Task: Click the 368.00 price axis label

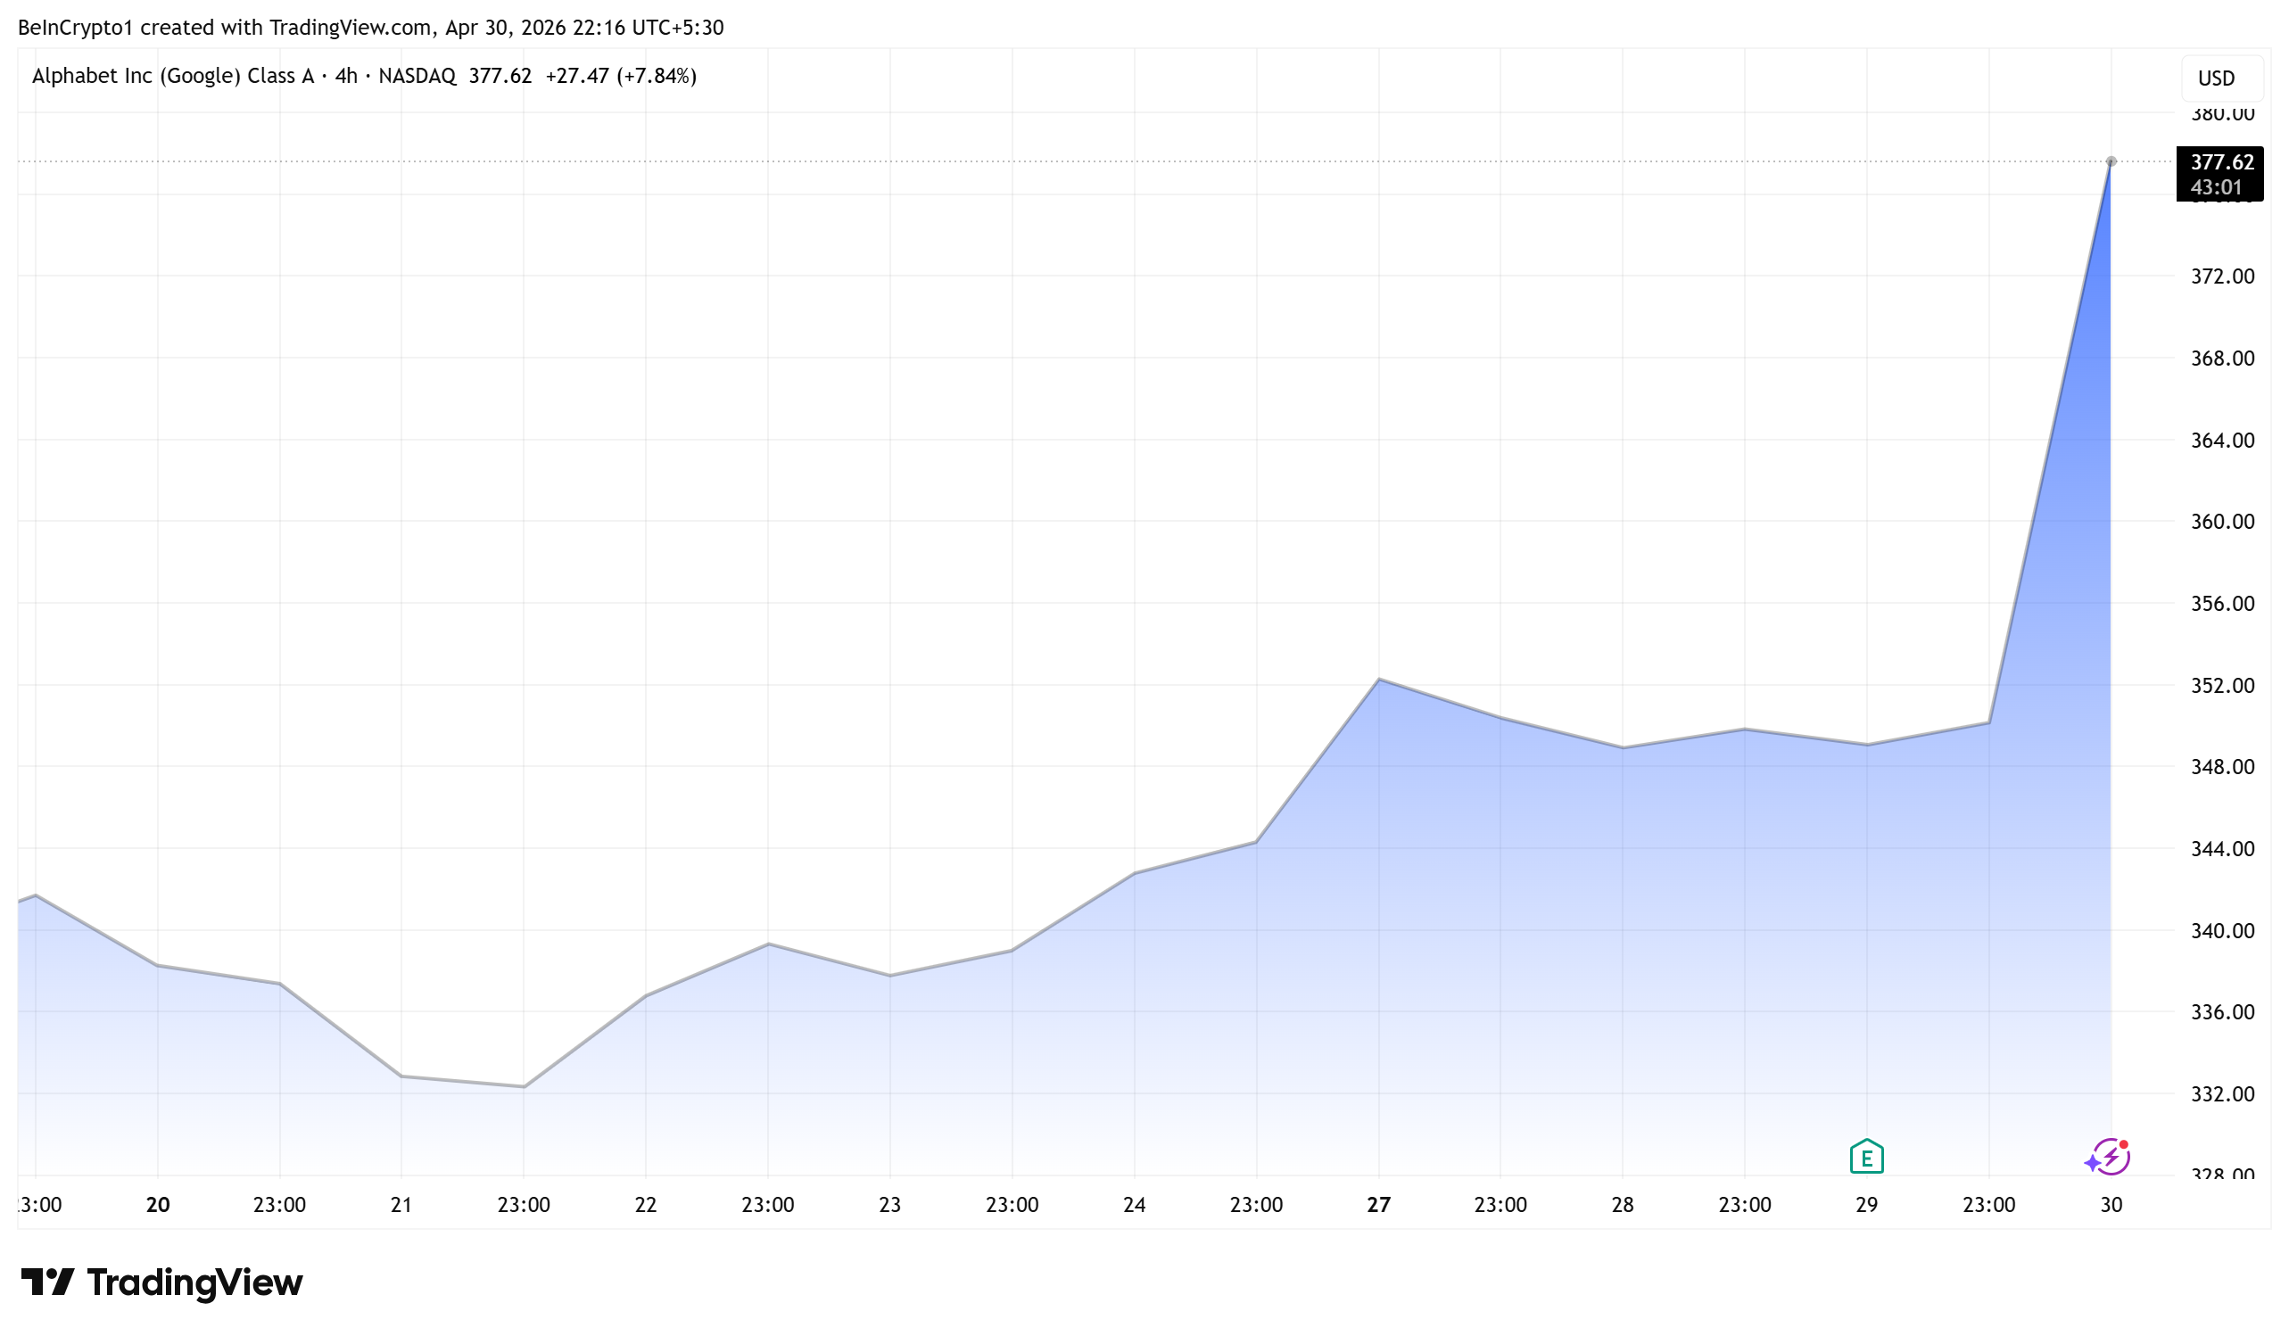Action: pos(2223,358)
